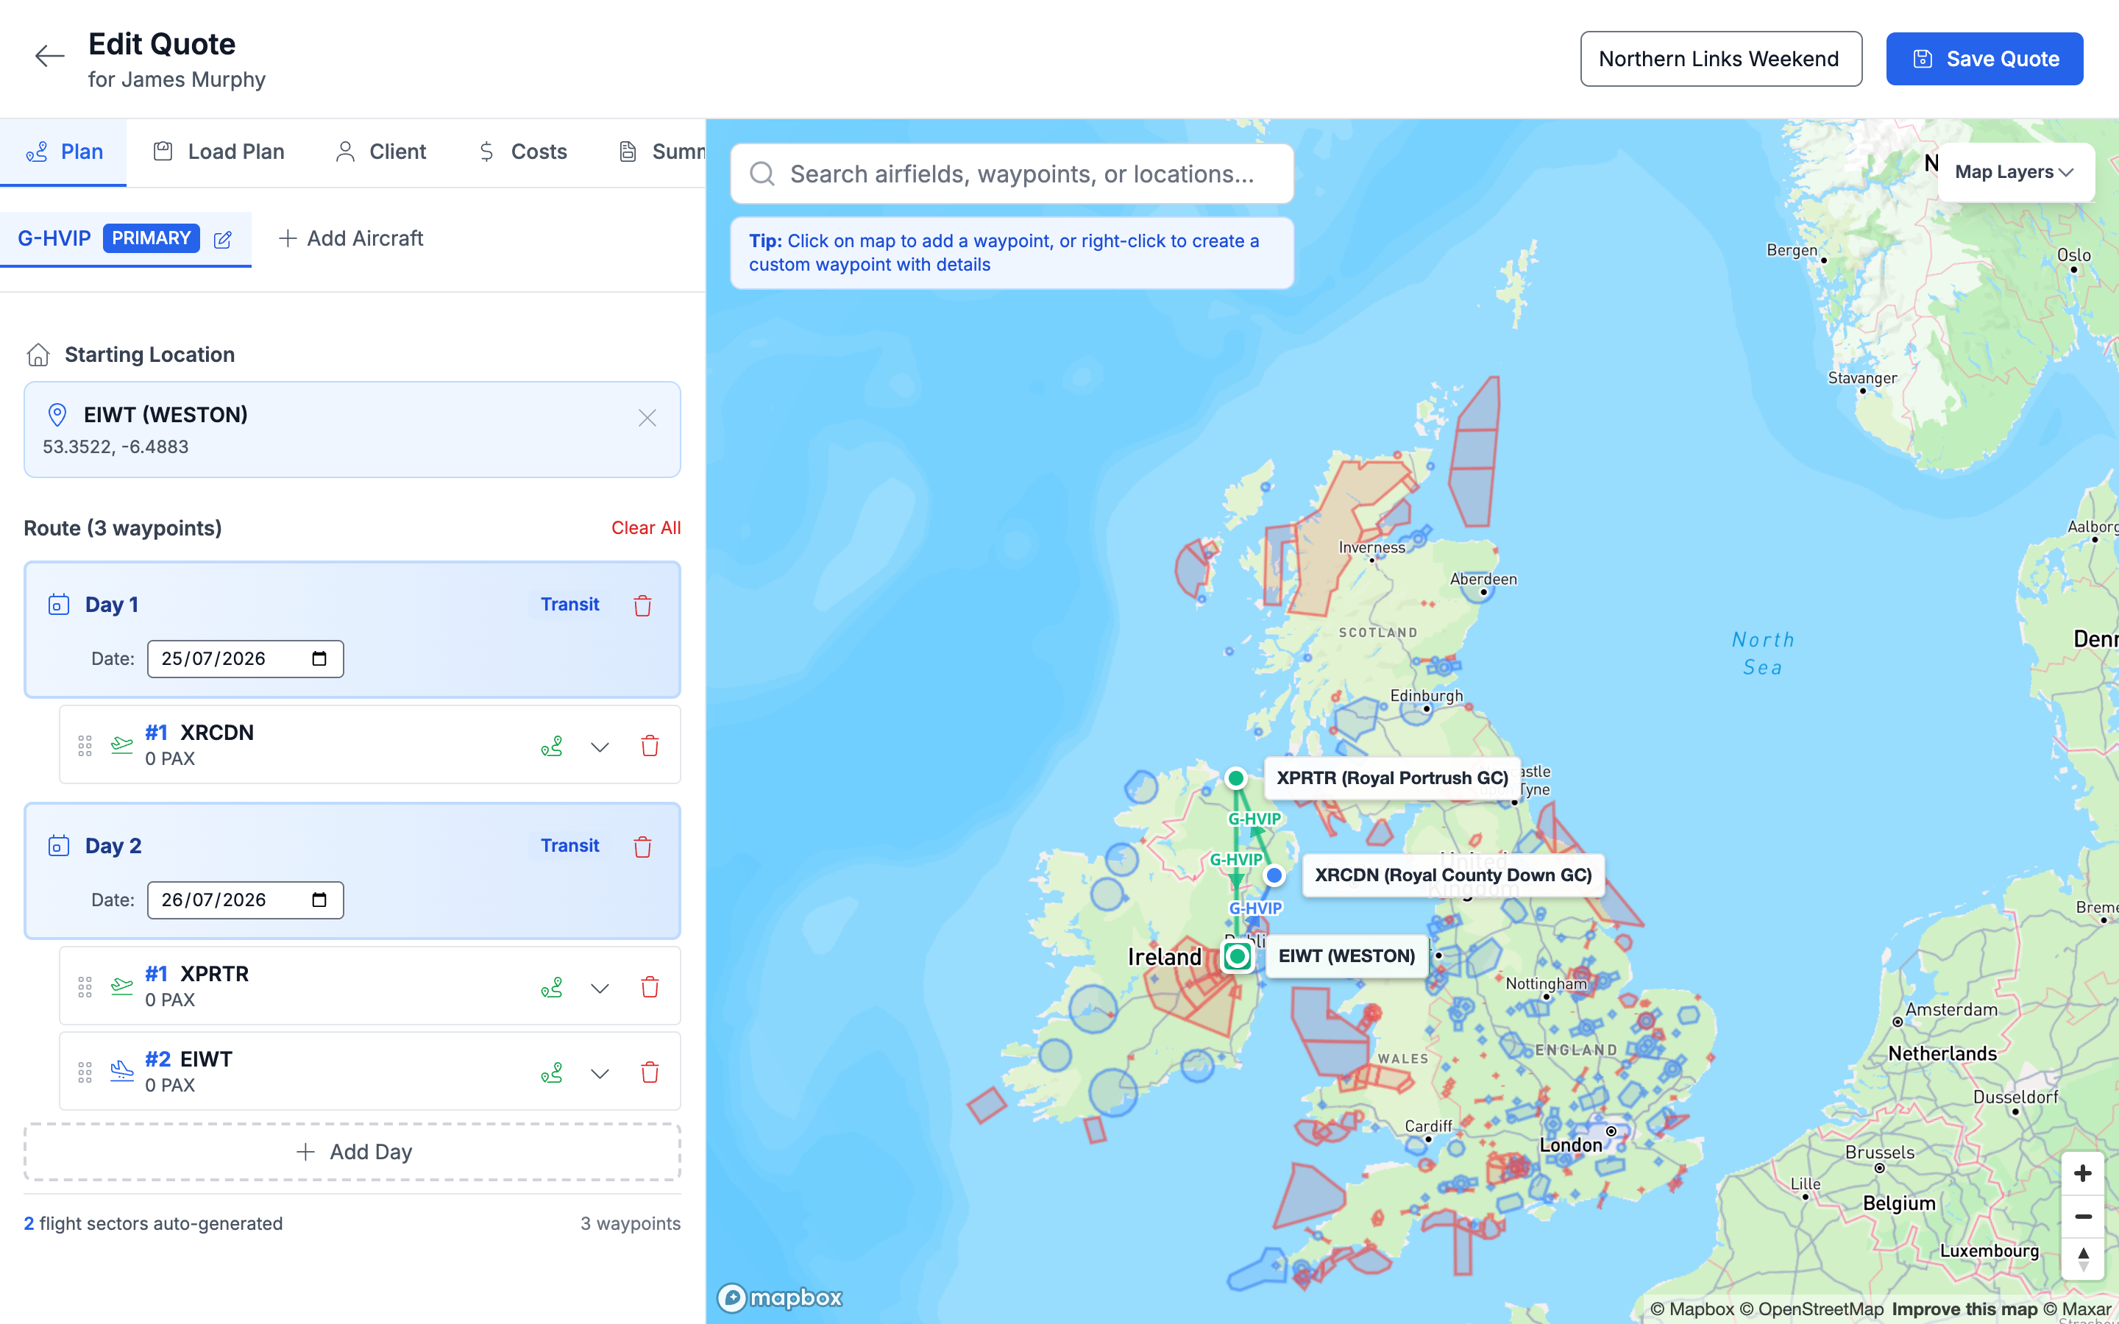
Task: Click the Mapbox attribution link
Action: point(1692,1309)
